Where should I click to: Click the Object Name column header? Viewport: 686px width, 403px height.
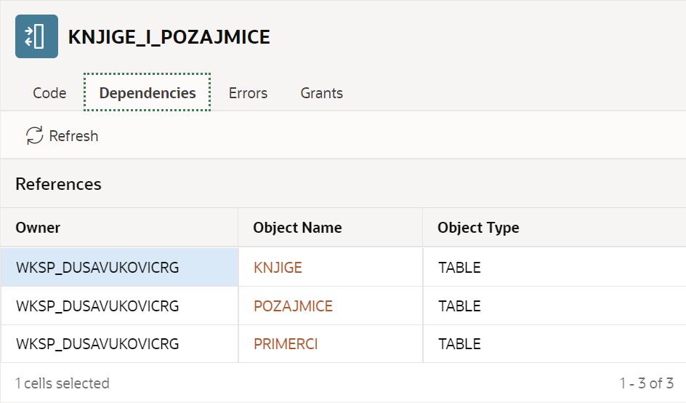[x=297, y=228]
